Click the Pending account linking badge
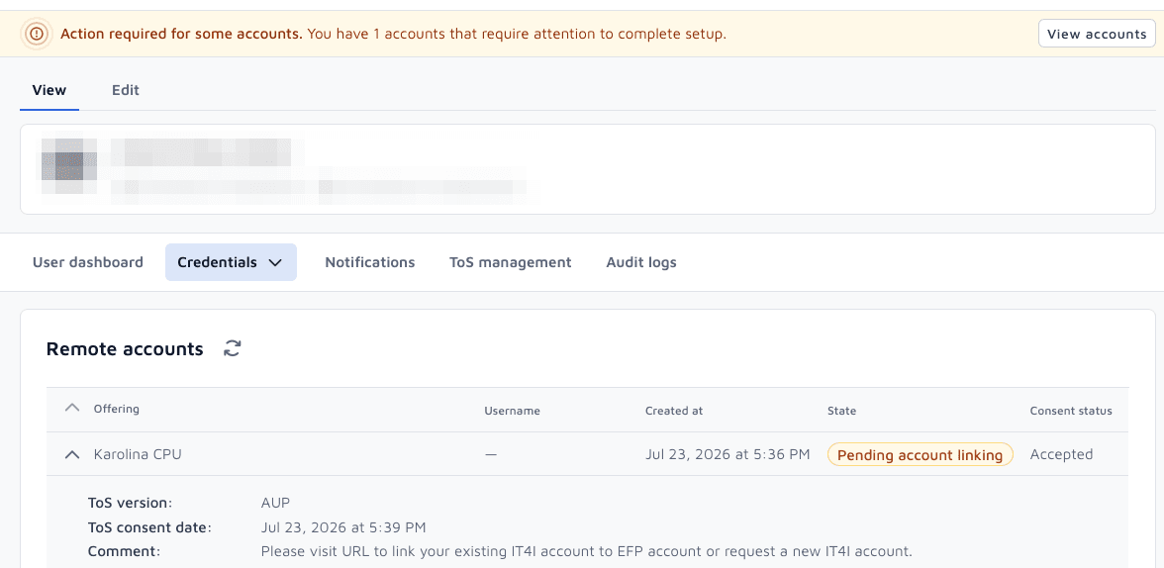The width and height of the screenshot is (1164, 568). 920,454
